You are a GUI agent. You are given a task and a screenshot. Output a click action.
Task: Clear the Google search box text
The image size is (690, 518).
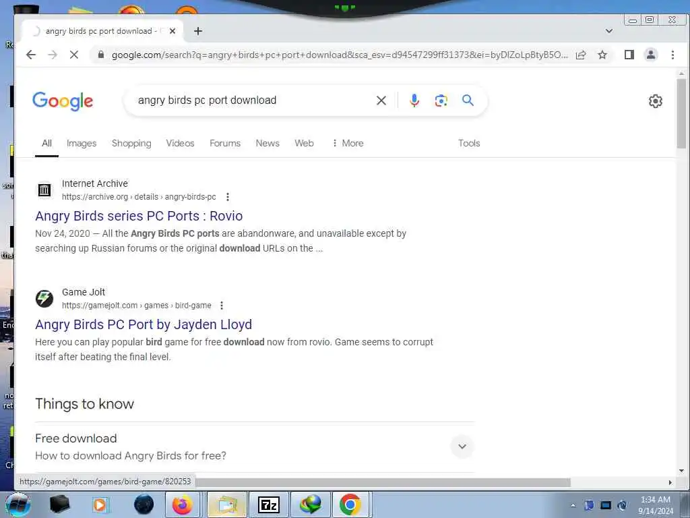pyautogui.click(x=381, y=100)
